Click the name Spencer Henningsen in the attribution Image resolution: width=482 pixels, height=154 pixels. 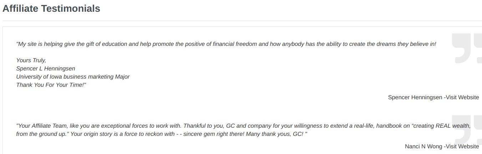click(415, 97)
